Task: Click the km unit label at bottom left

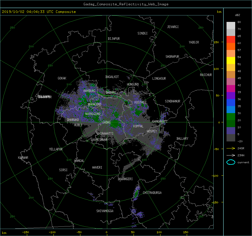Action: coord(4,233)
